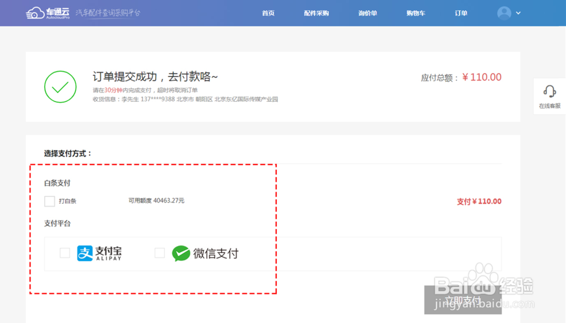Screen dimensions: 566x323
Task: Click the 30分钟 payment deadline notice
Action: pos(145,90)
